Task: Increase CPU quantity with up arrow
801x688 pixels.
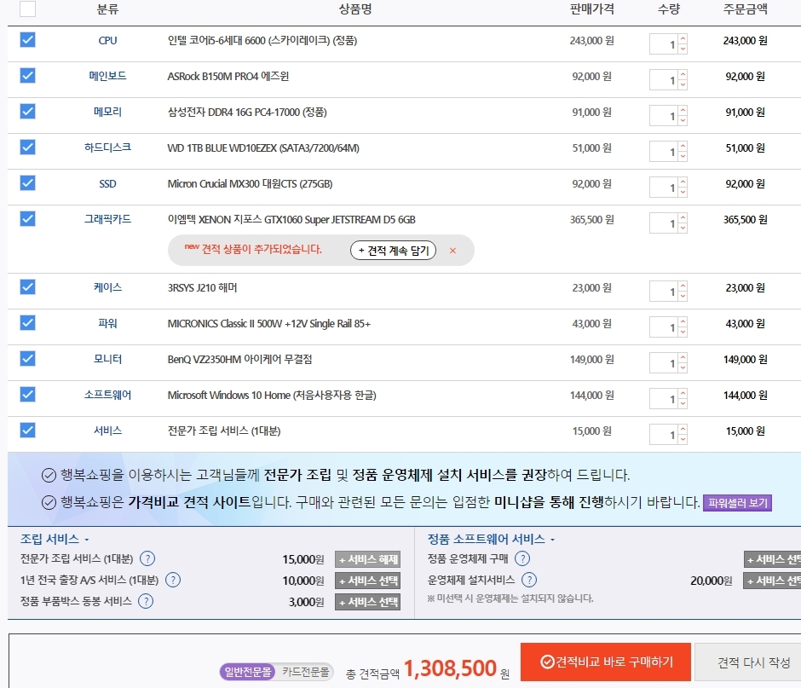Action: click(683, 38)
